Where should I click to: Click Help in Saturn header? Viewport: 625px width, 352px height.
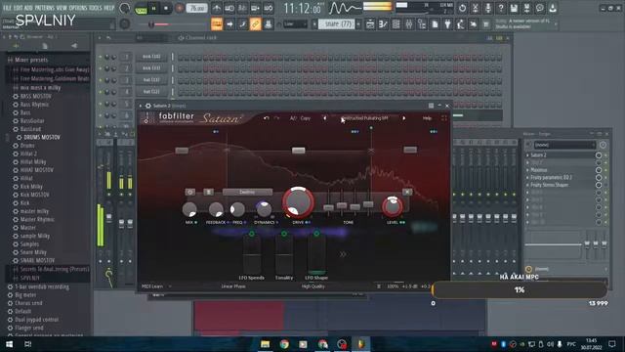point(427,118)
